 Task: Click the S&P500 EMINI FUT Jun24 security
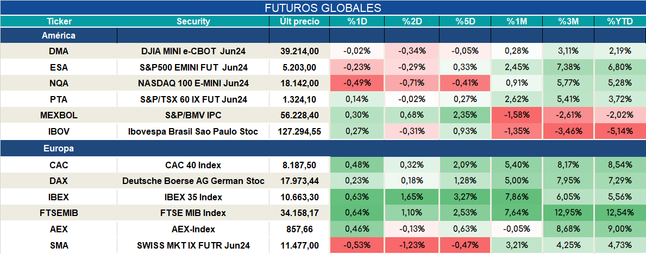click(x=193, y=67)
